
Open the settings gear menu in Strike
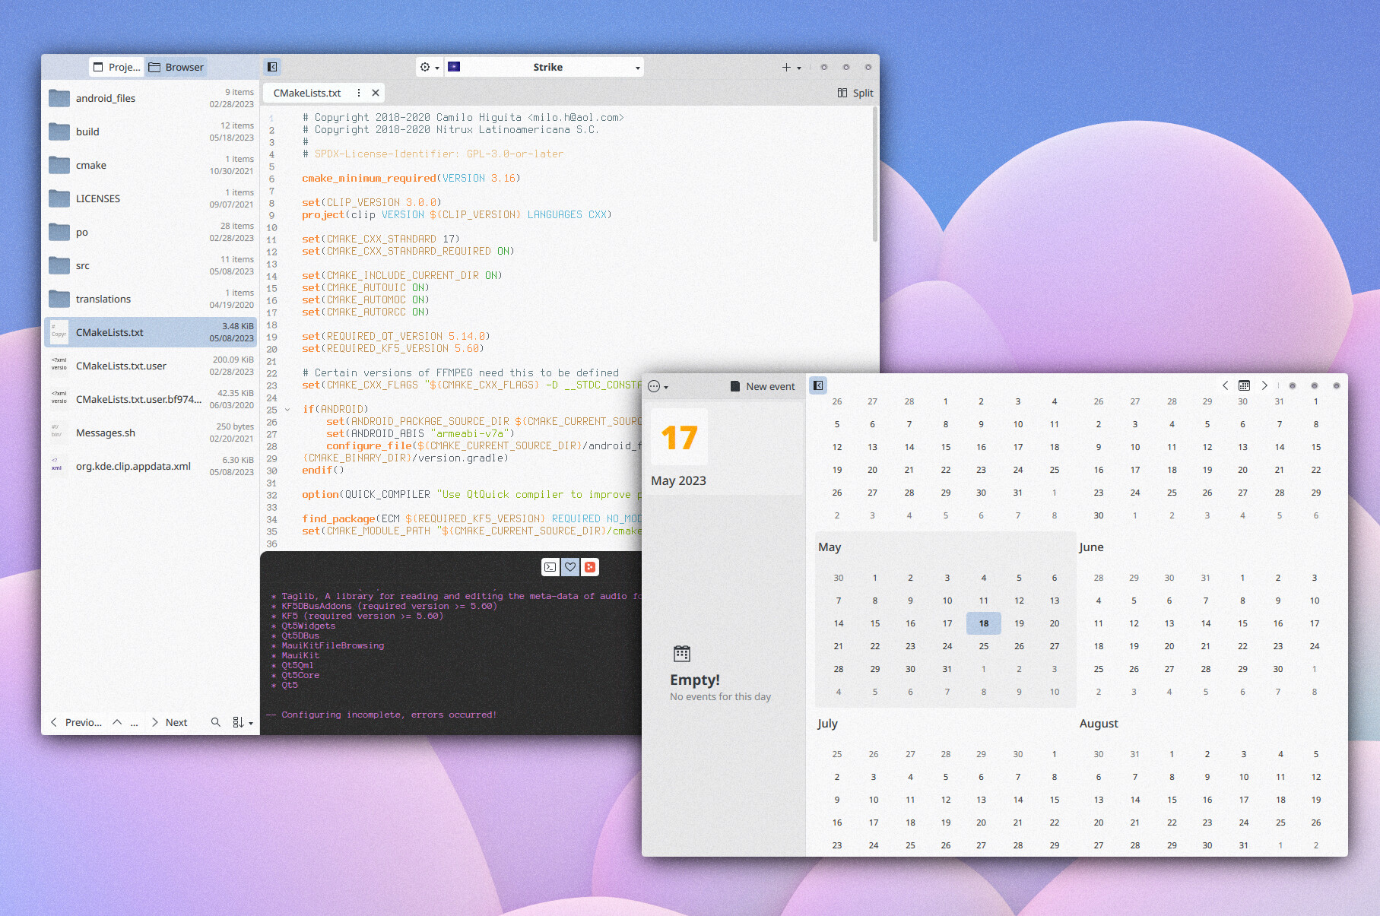click(430, 67)
